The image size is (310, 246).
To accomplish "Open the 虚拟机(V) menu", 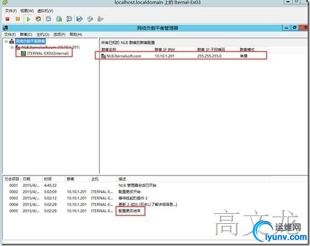I will click(45, 11).
